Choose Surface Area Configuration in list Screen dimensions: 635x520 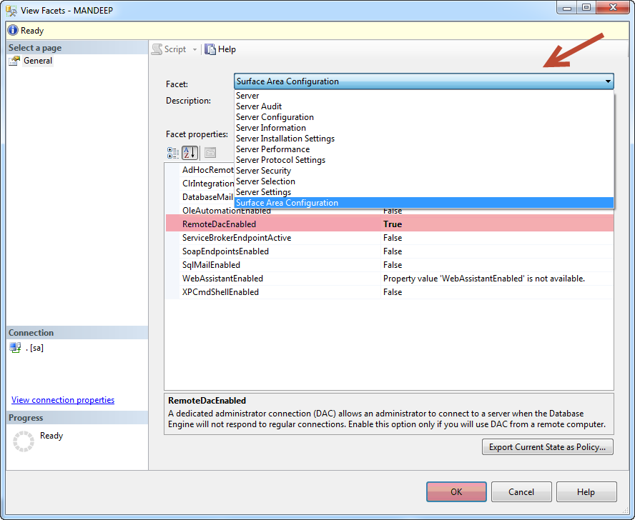point(423,203)
